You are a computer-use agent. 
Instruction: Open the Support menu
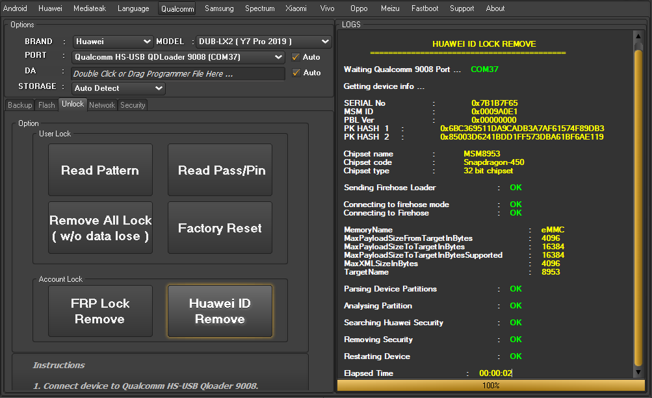pos(462,8)
